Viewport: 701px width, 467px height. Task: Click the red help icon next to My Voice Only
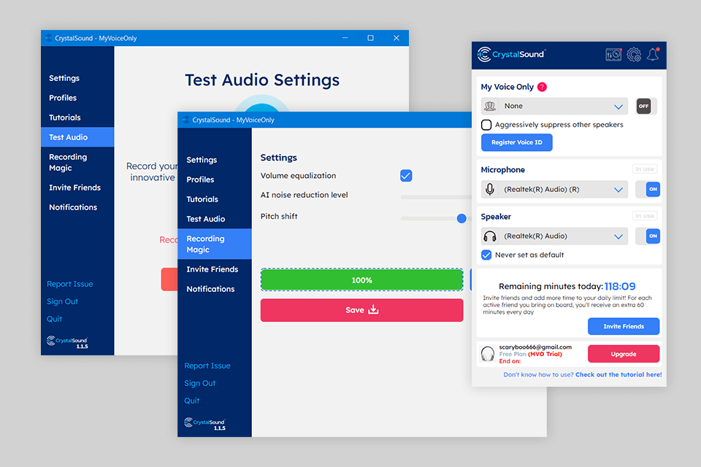542,87
